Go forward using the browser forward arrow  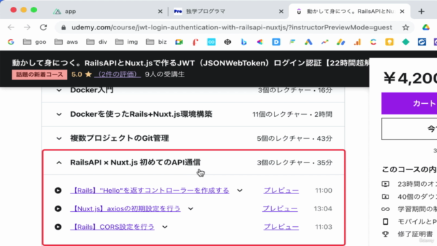pyautogui.click(x=27, y=27)
